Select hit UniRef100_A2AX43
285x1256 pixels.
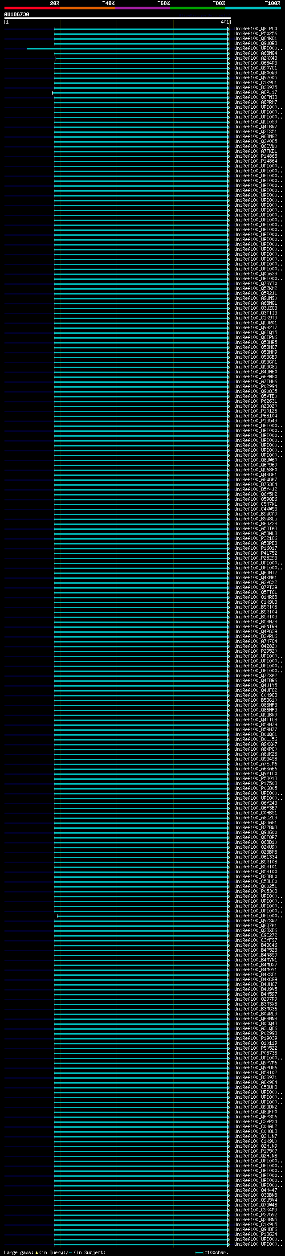coord(256,58)
